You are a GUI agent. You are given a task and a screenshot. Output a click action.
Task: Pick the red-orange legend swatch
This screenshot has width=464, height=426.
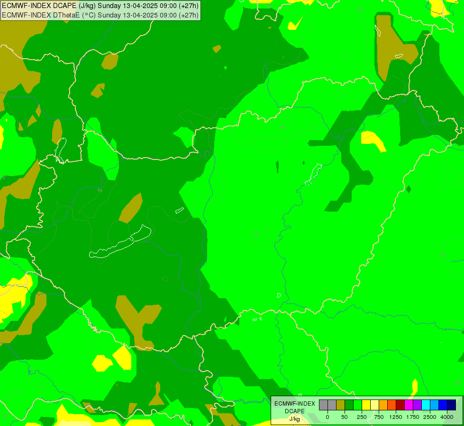tap(391, 405)
